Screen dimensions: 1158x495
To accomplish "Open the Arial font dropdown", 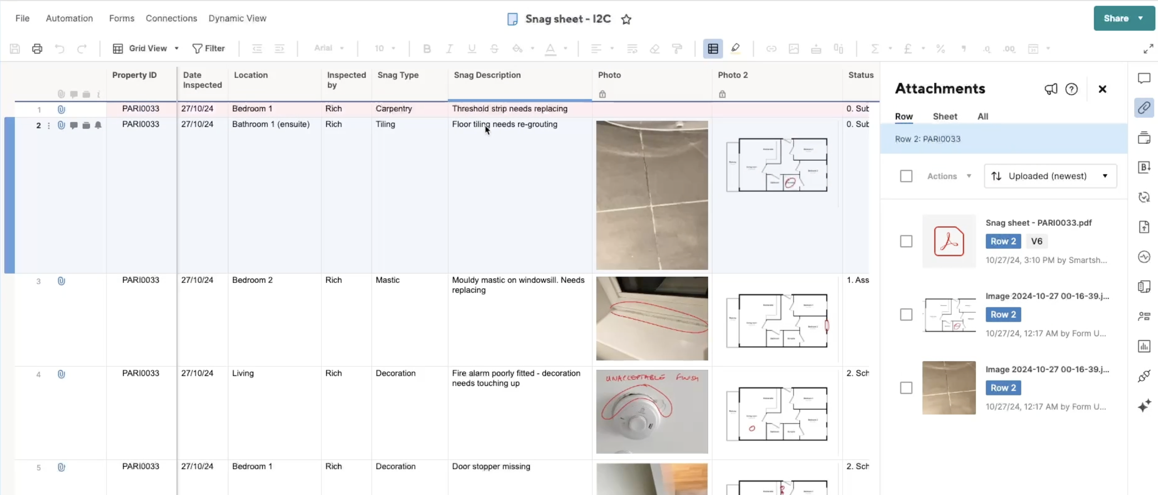I will (x=329, y=48).
